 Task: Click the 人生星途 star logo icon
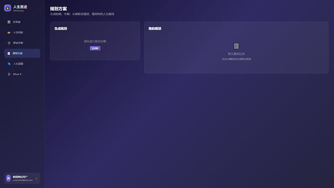pos(8,8)
